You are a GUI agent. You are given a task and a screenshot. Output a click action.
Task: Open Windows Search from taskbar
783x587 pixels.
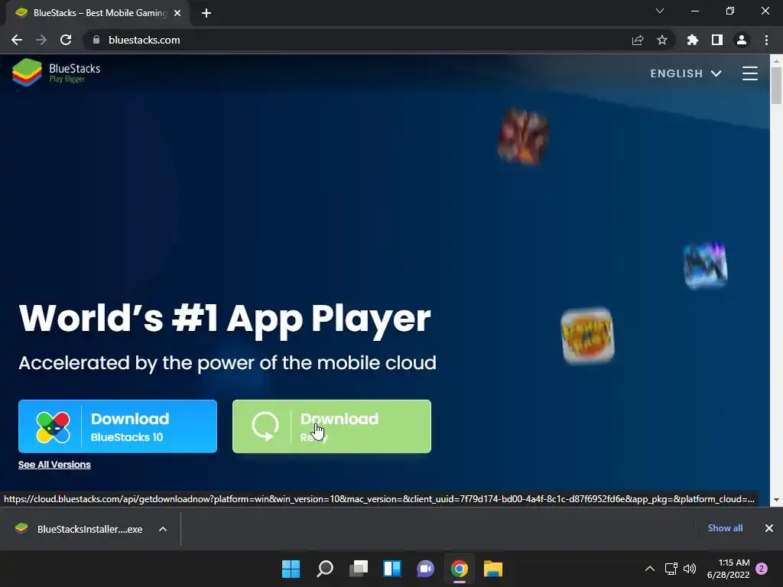pos(325,569)
